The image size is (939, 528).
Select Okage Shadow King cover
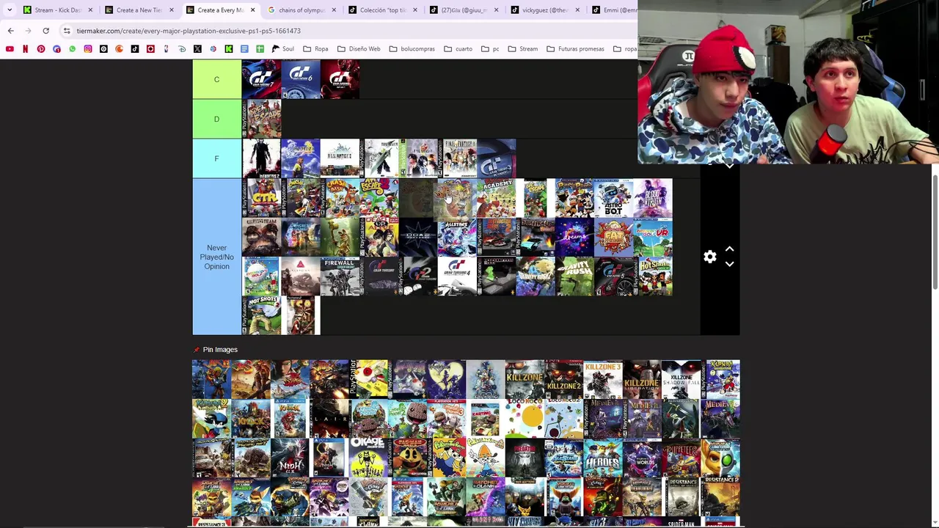coord(368,458)
